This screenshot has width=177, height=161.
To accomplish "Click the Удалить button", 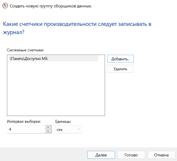I will point(120,69).
